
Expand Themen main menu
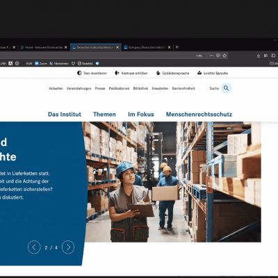click(104, 114)
